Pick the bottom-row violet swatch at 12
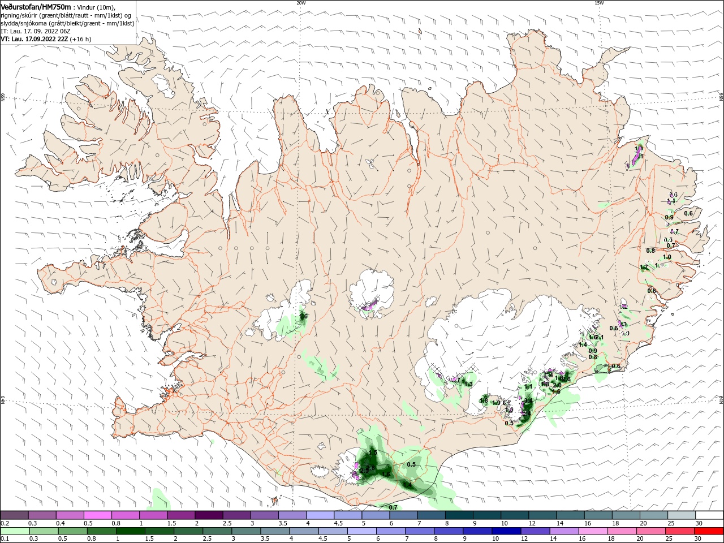This screenshot has height=543, width=724. click(535, 531)
